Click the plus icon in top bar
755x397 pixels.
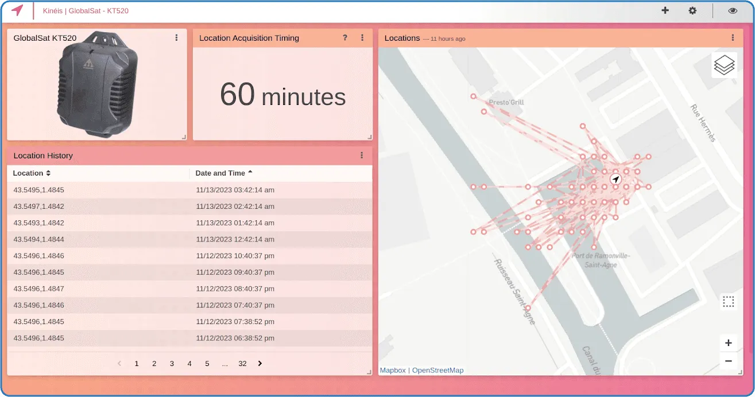665,10
